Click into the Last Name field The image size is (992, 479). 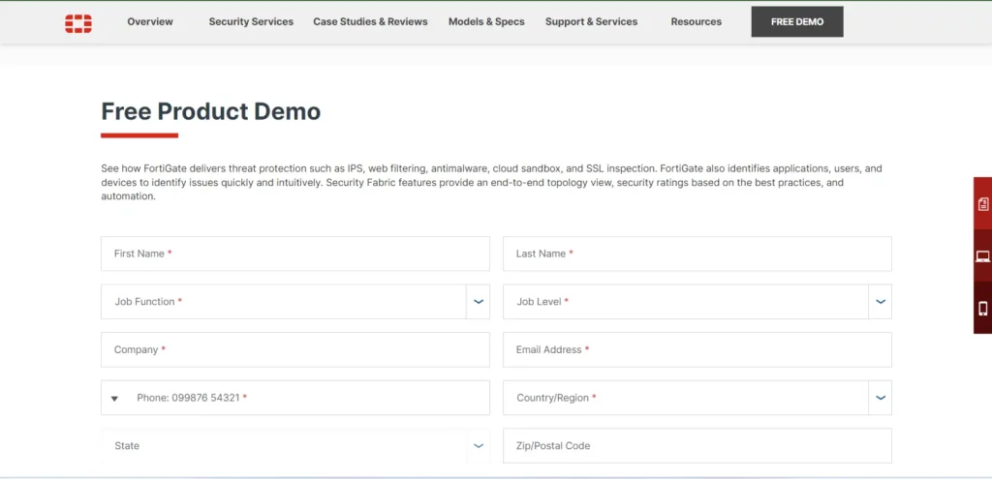click(x=697, y=254)
